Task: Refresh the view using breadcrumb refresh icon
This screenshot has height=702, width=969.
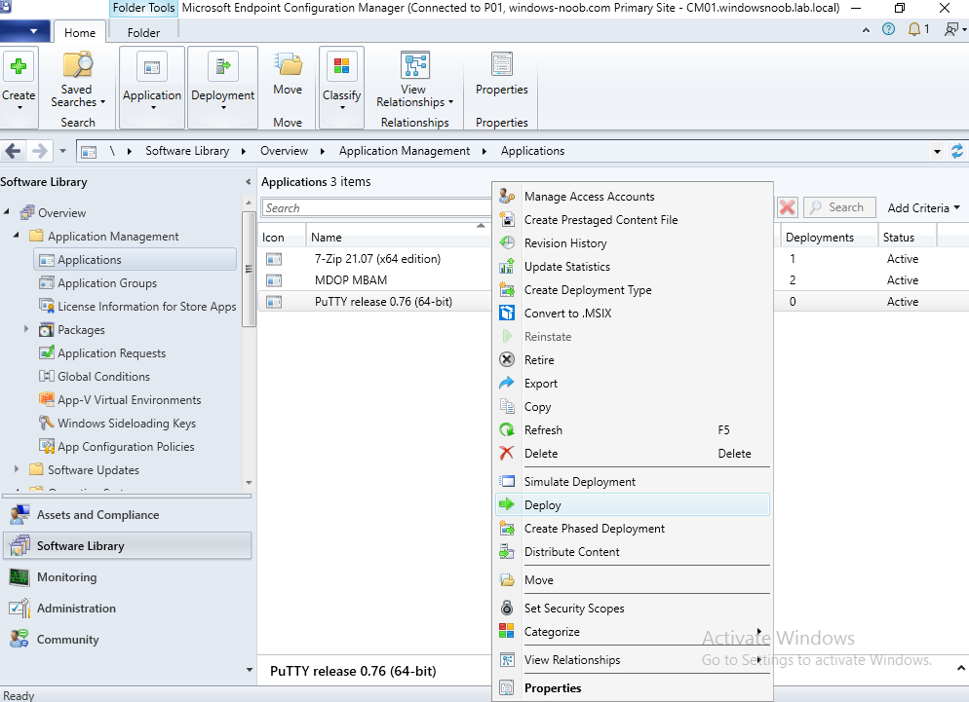Action: (957, 151)
